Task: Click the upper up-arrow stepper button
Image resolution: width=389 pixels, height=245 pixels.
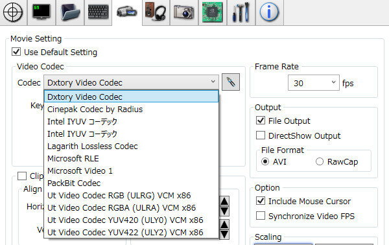Action: click(x=224, y=201)
